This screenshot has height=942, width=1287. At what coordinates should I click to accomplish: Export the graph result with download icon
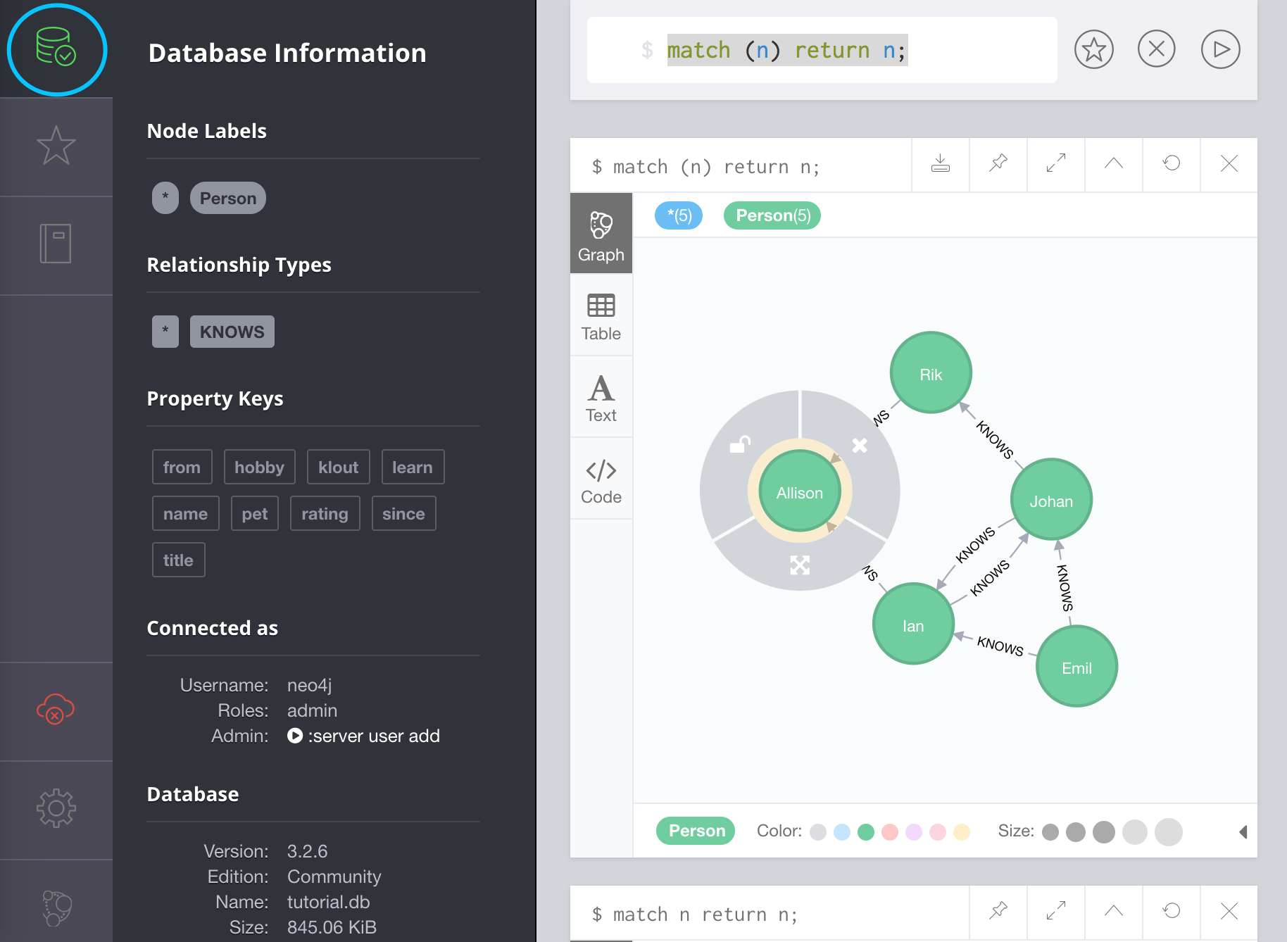pyautogui.click(x=940, y=164)
